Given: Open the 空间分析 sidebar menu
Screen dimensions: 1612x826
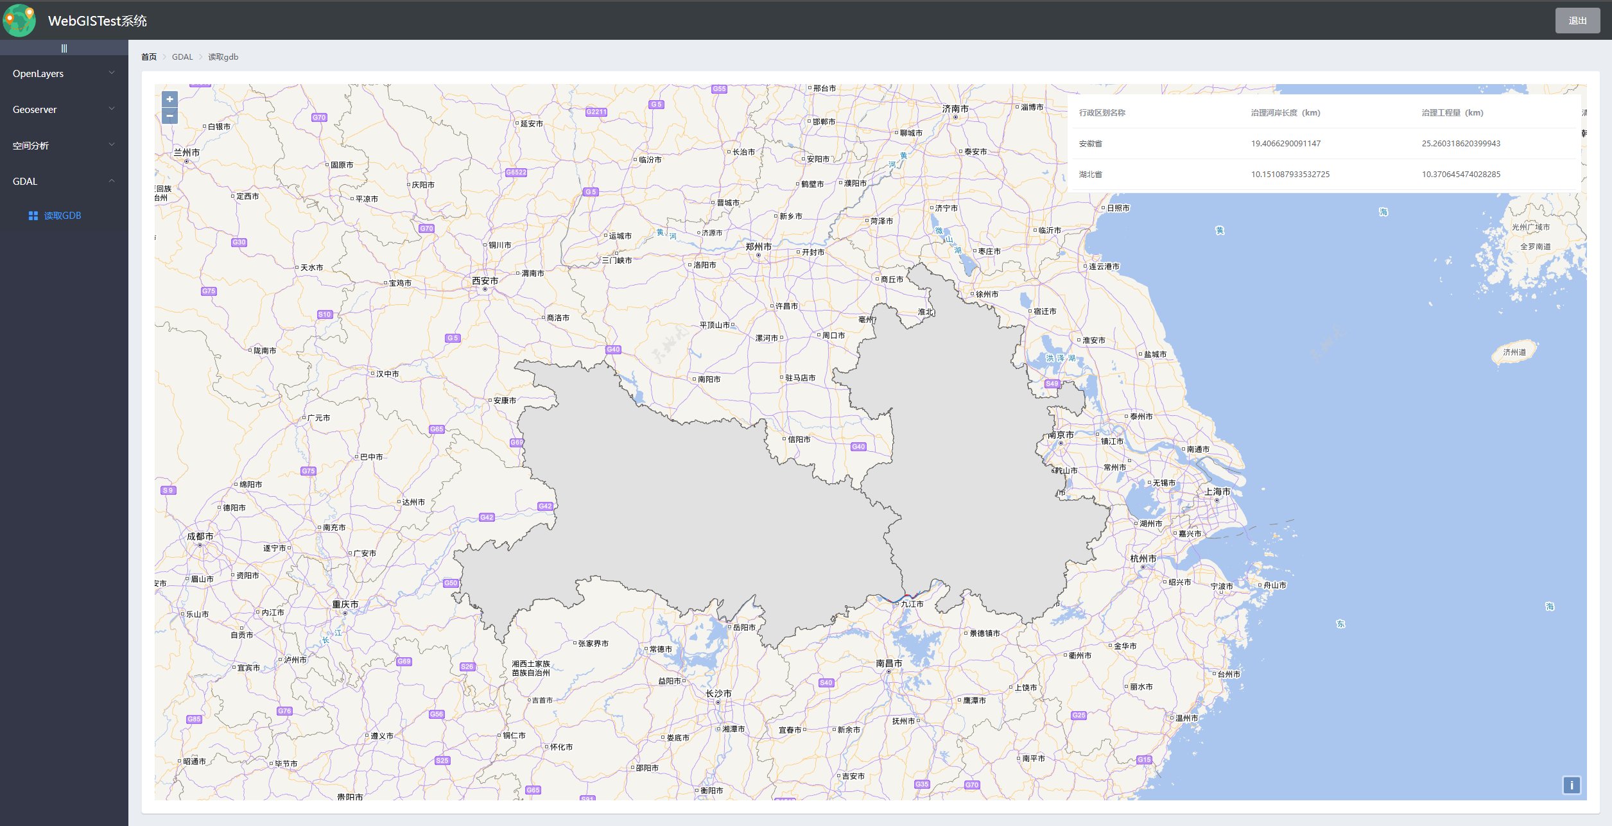Looking at the screenshot, I should (x=64, y=145).
